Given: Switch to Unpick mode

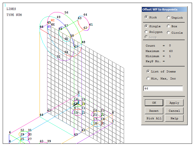Looking at the screenshot, I should click(168, 17).
